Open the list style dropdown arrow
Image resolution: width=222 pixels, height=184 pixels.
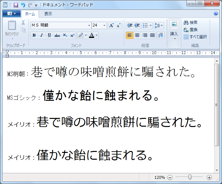[151, 26]
